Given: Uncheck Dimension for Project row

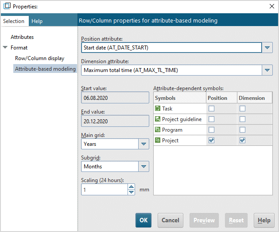Looking at the screenshot, I should click(242, 141).
